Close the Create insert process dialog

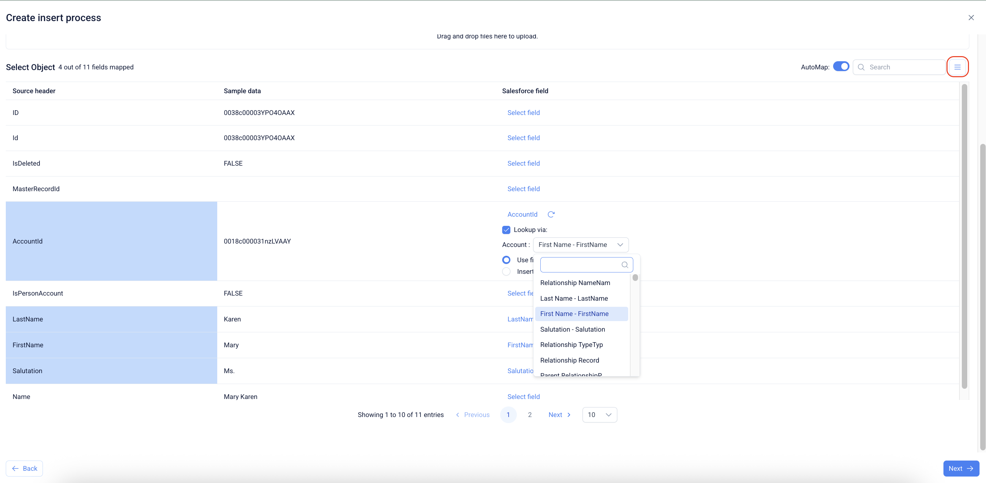click(x=971, y=18)
